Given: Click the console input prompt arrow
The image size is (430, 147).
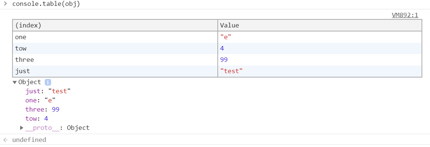Looking at the screenshot, I should [5, 4].
